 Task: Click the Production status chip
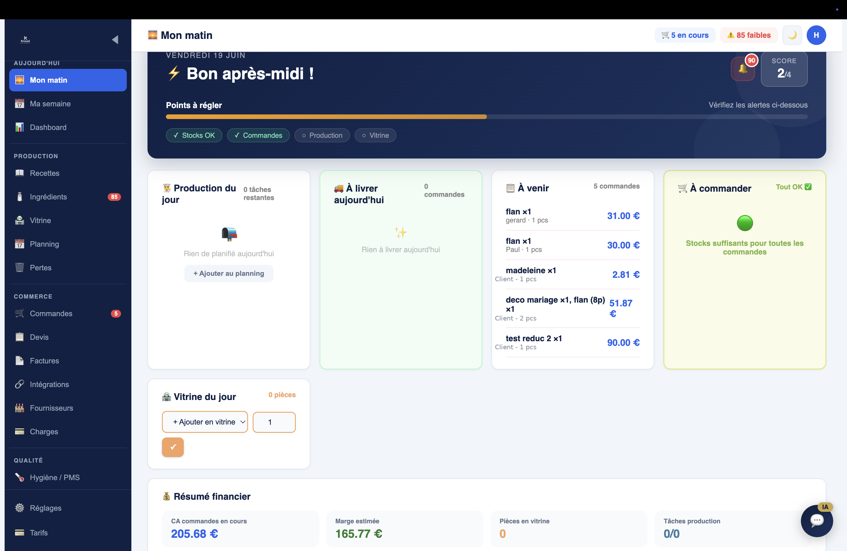pos(322,135)
